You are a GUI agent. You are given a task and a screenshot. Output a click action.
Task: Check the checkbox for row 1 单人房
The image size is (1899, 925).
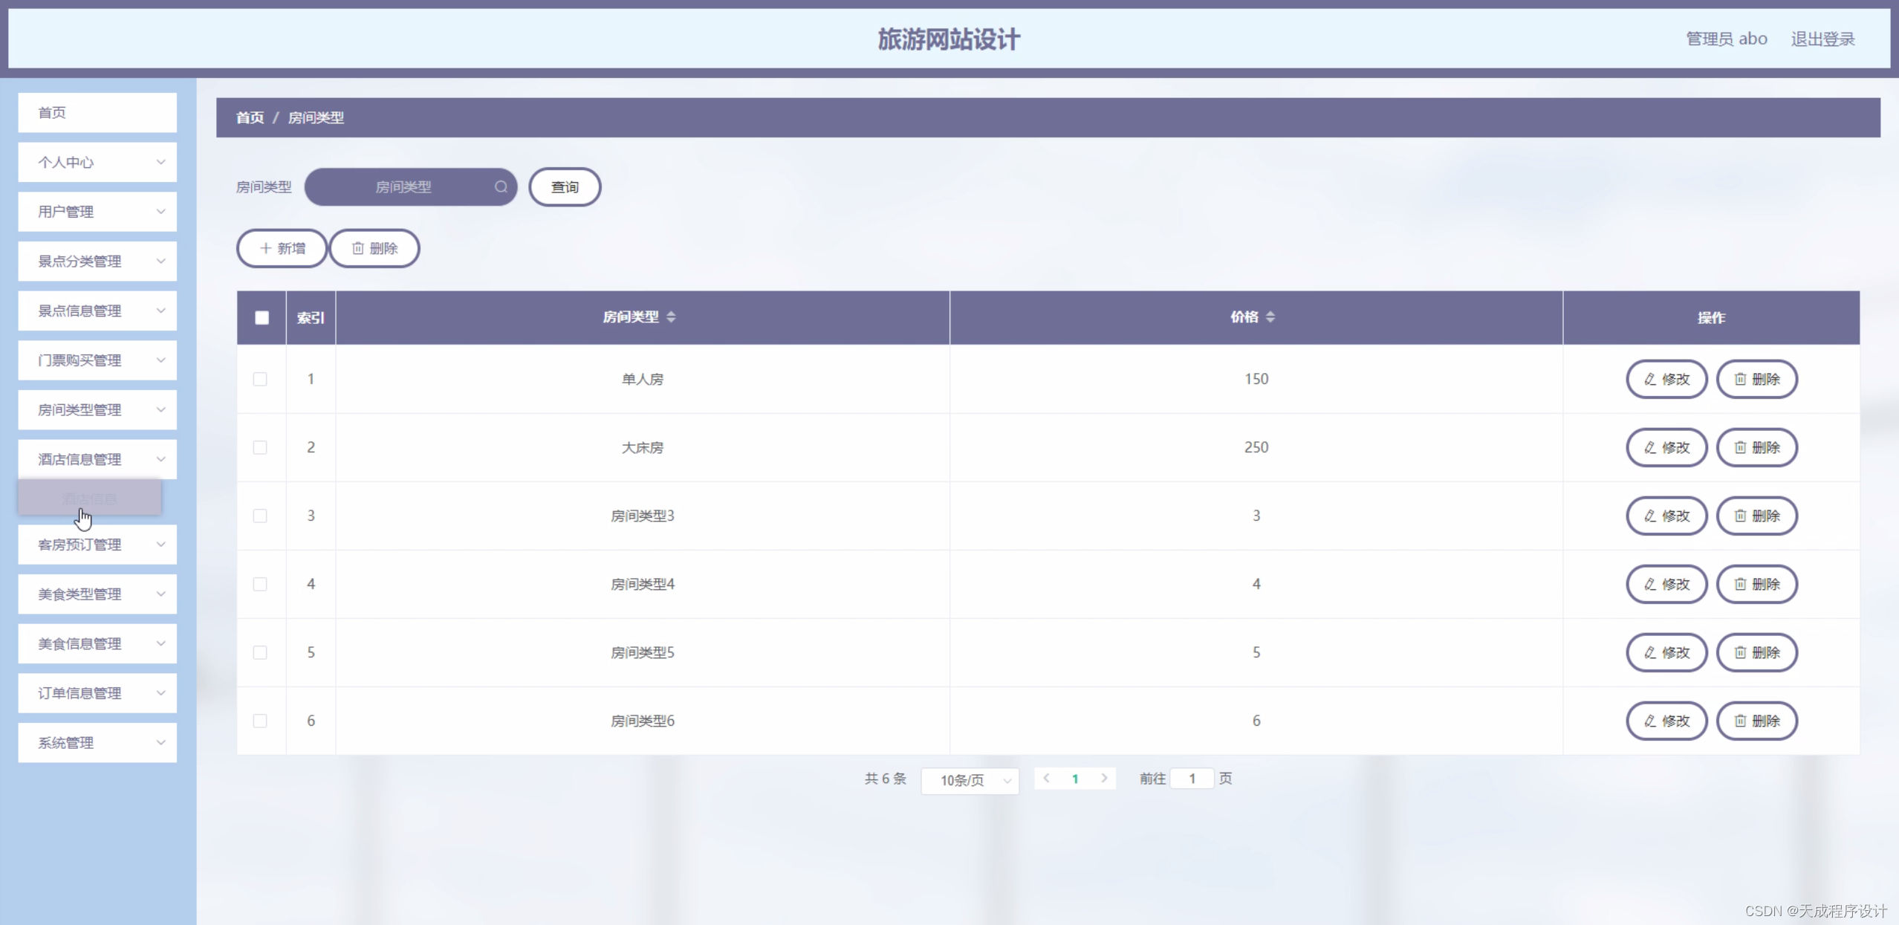point(260,380)
